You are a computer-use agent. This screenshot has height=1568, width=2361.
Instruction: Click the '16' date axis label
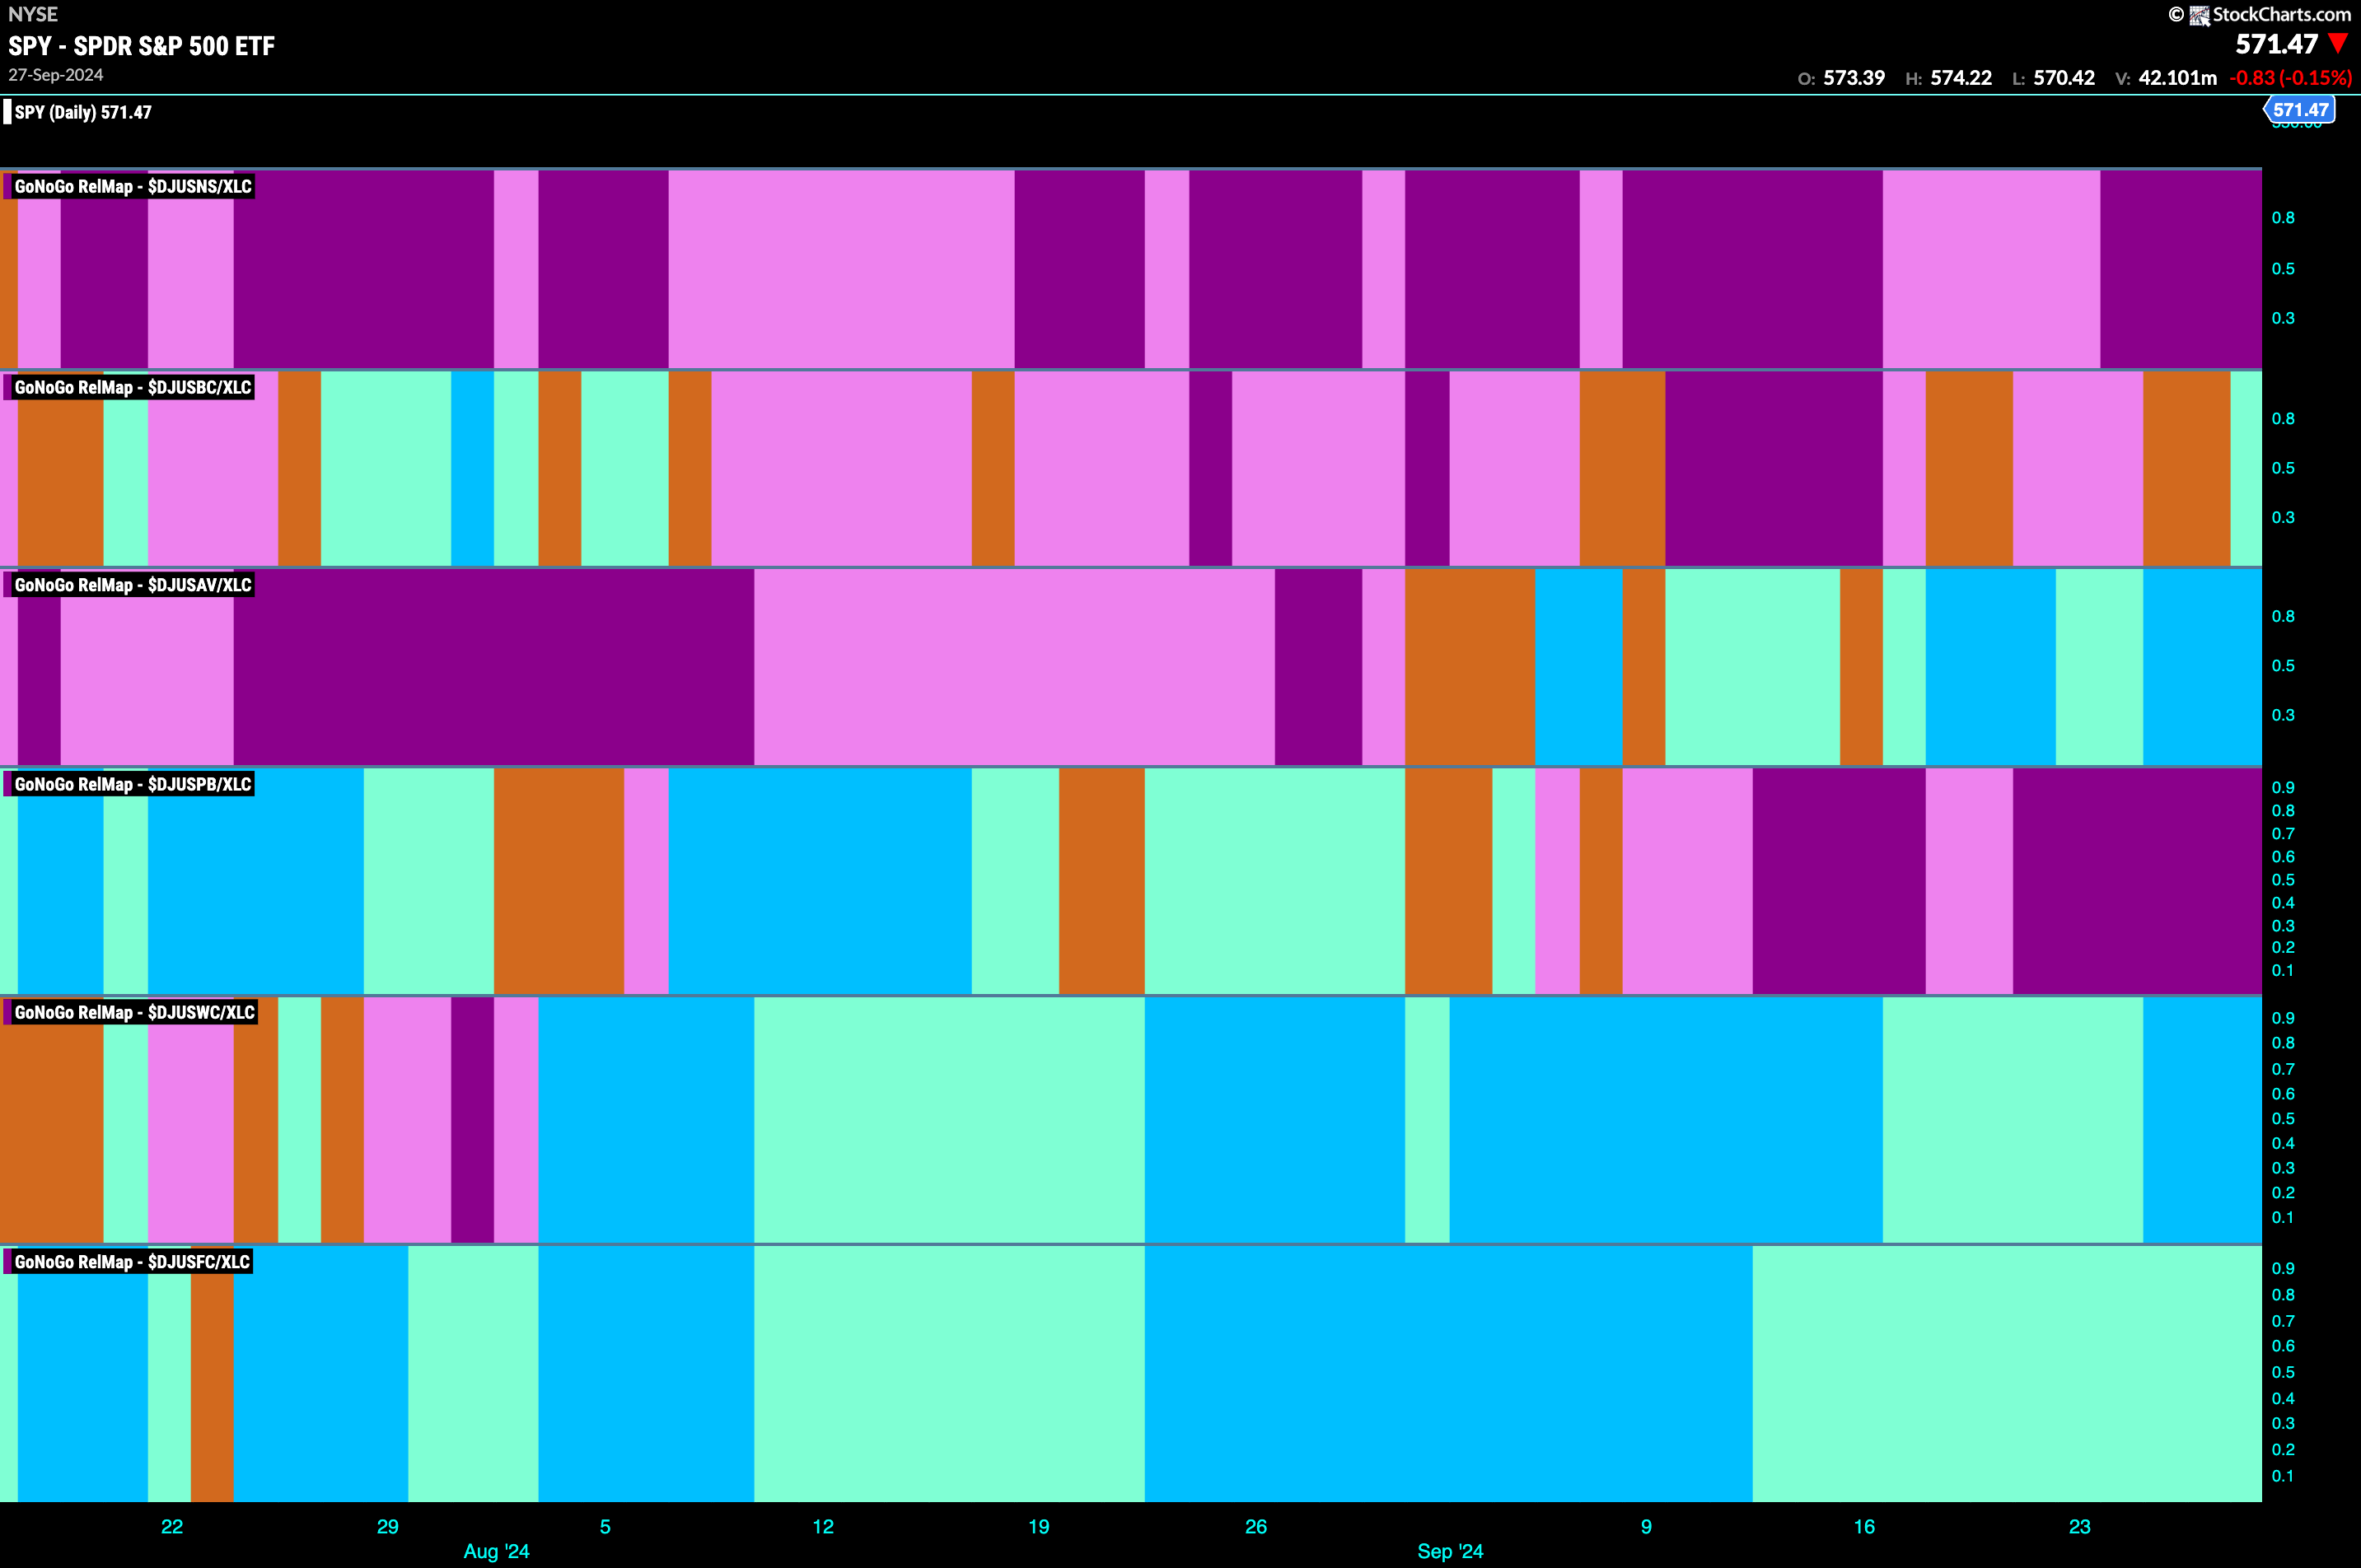1865,1527
